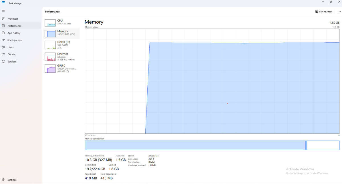Switch to the Performance page
This screenshot has width=342, height=184.
[21, 26]
